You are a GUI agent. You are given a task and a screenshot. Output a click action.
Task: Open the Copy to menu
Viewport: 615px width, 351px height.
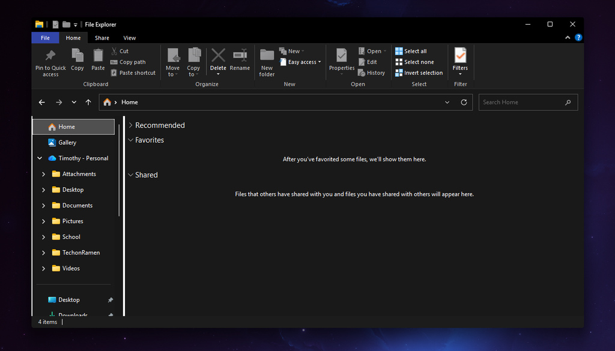193,62
